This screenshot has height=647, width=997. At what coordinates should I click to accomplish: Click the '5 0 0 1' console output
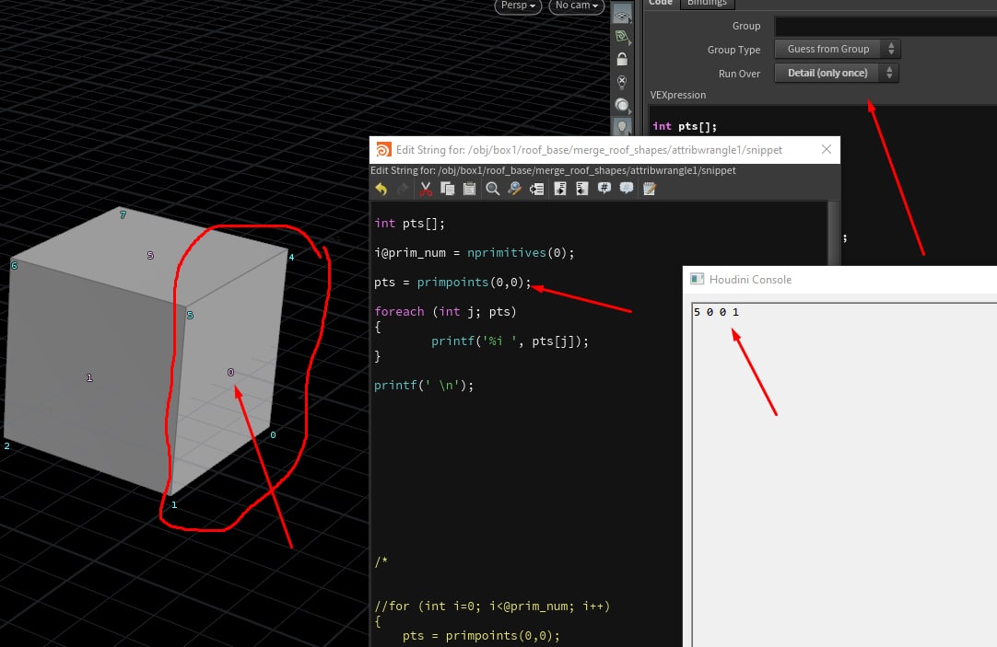coord(716,312)
